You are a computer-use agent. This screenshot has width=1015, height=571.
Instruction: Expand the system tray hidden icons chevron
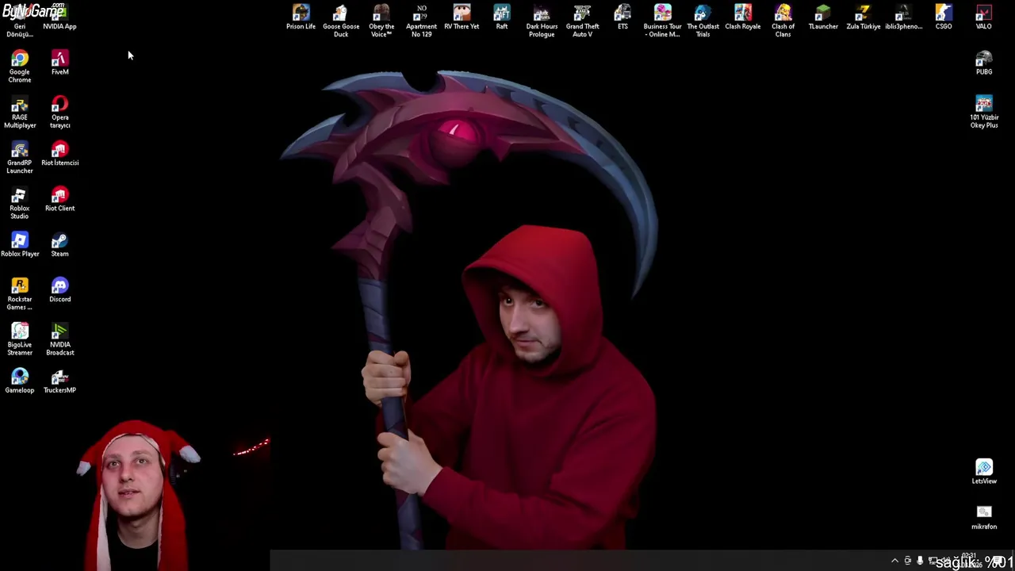click(894, 561)
